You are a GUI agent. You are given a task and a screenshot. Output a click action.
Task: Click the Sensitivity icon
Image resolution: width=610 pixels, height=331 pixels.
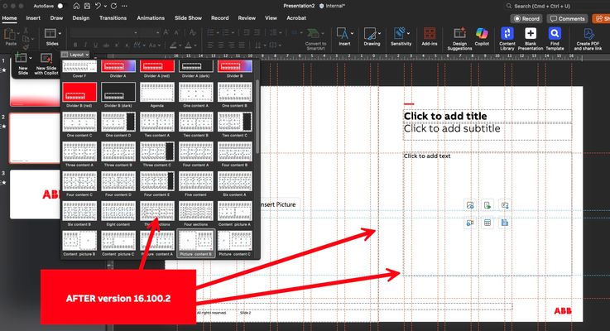(399, 33)
